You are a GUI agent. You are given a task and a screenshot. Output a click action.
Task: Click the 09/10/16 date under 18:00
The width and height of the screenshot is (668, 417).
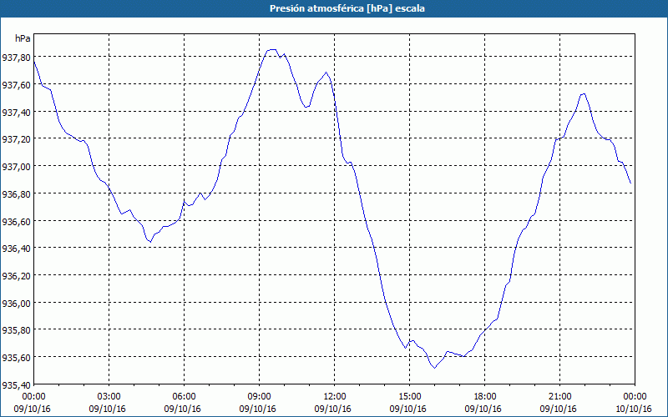[483, 409]
